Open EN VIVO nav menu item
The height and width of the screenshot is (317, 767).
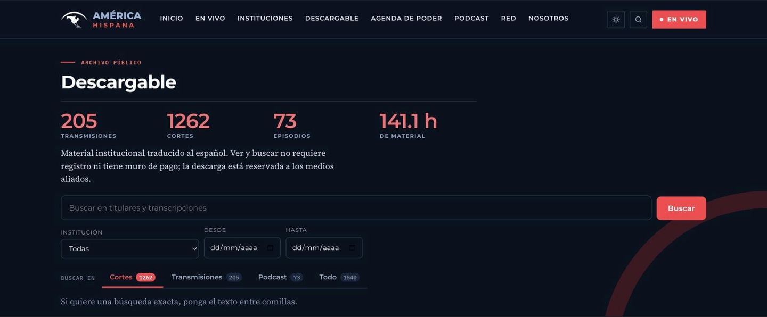point(210,18)
